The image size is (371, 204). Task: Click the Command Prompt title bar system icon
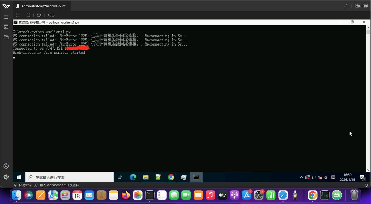coord(15,22)
